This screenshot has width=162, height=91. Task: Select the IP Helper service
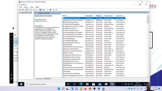click(x=94, y=71)
